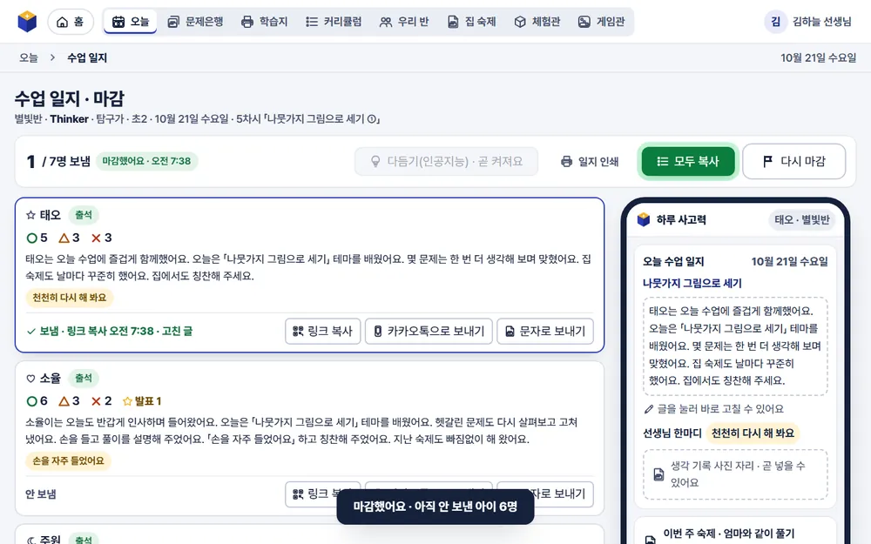This screenshot has height=544, width=871.
Task: Click the 수업 일지 breadcrumb
Action: pos(87,57)
